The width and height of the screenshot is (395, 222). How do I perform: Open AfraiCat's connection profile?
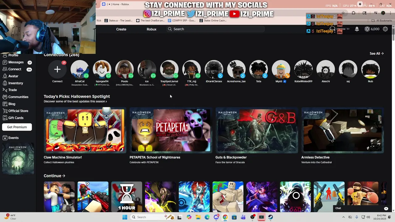(x=80, y=69)
